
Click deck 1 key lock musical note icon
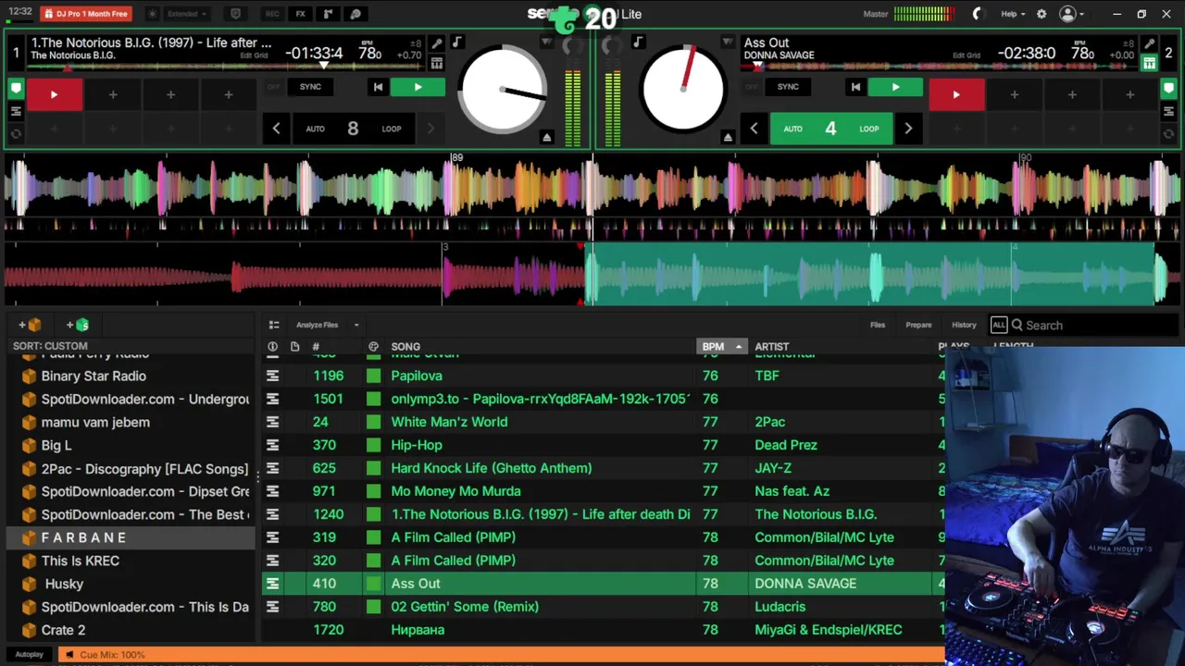pyautogui.click(x=456, y=42)
